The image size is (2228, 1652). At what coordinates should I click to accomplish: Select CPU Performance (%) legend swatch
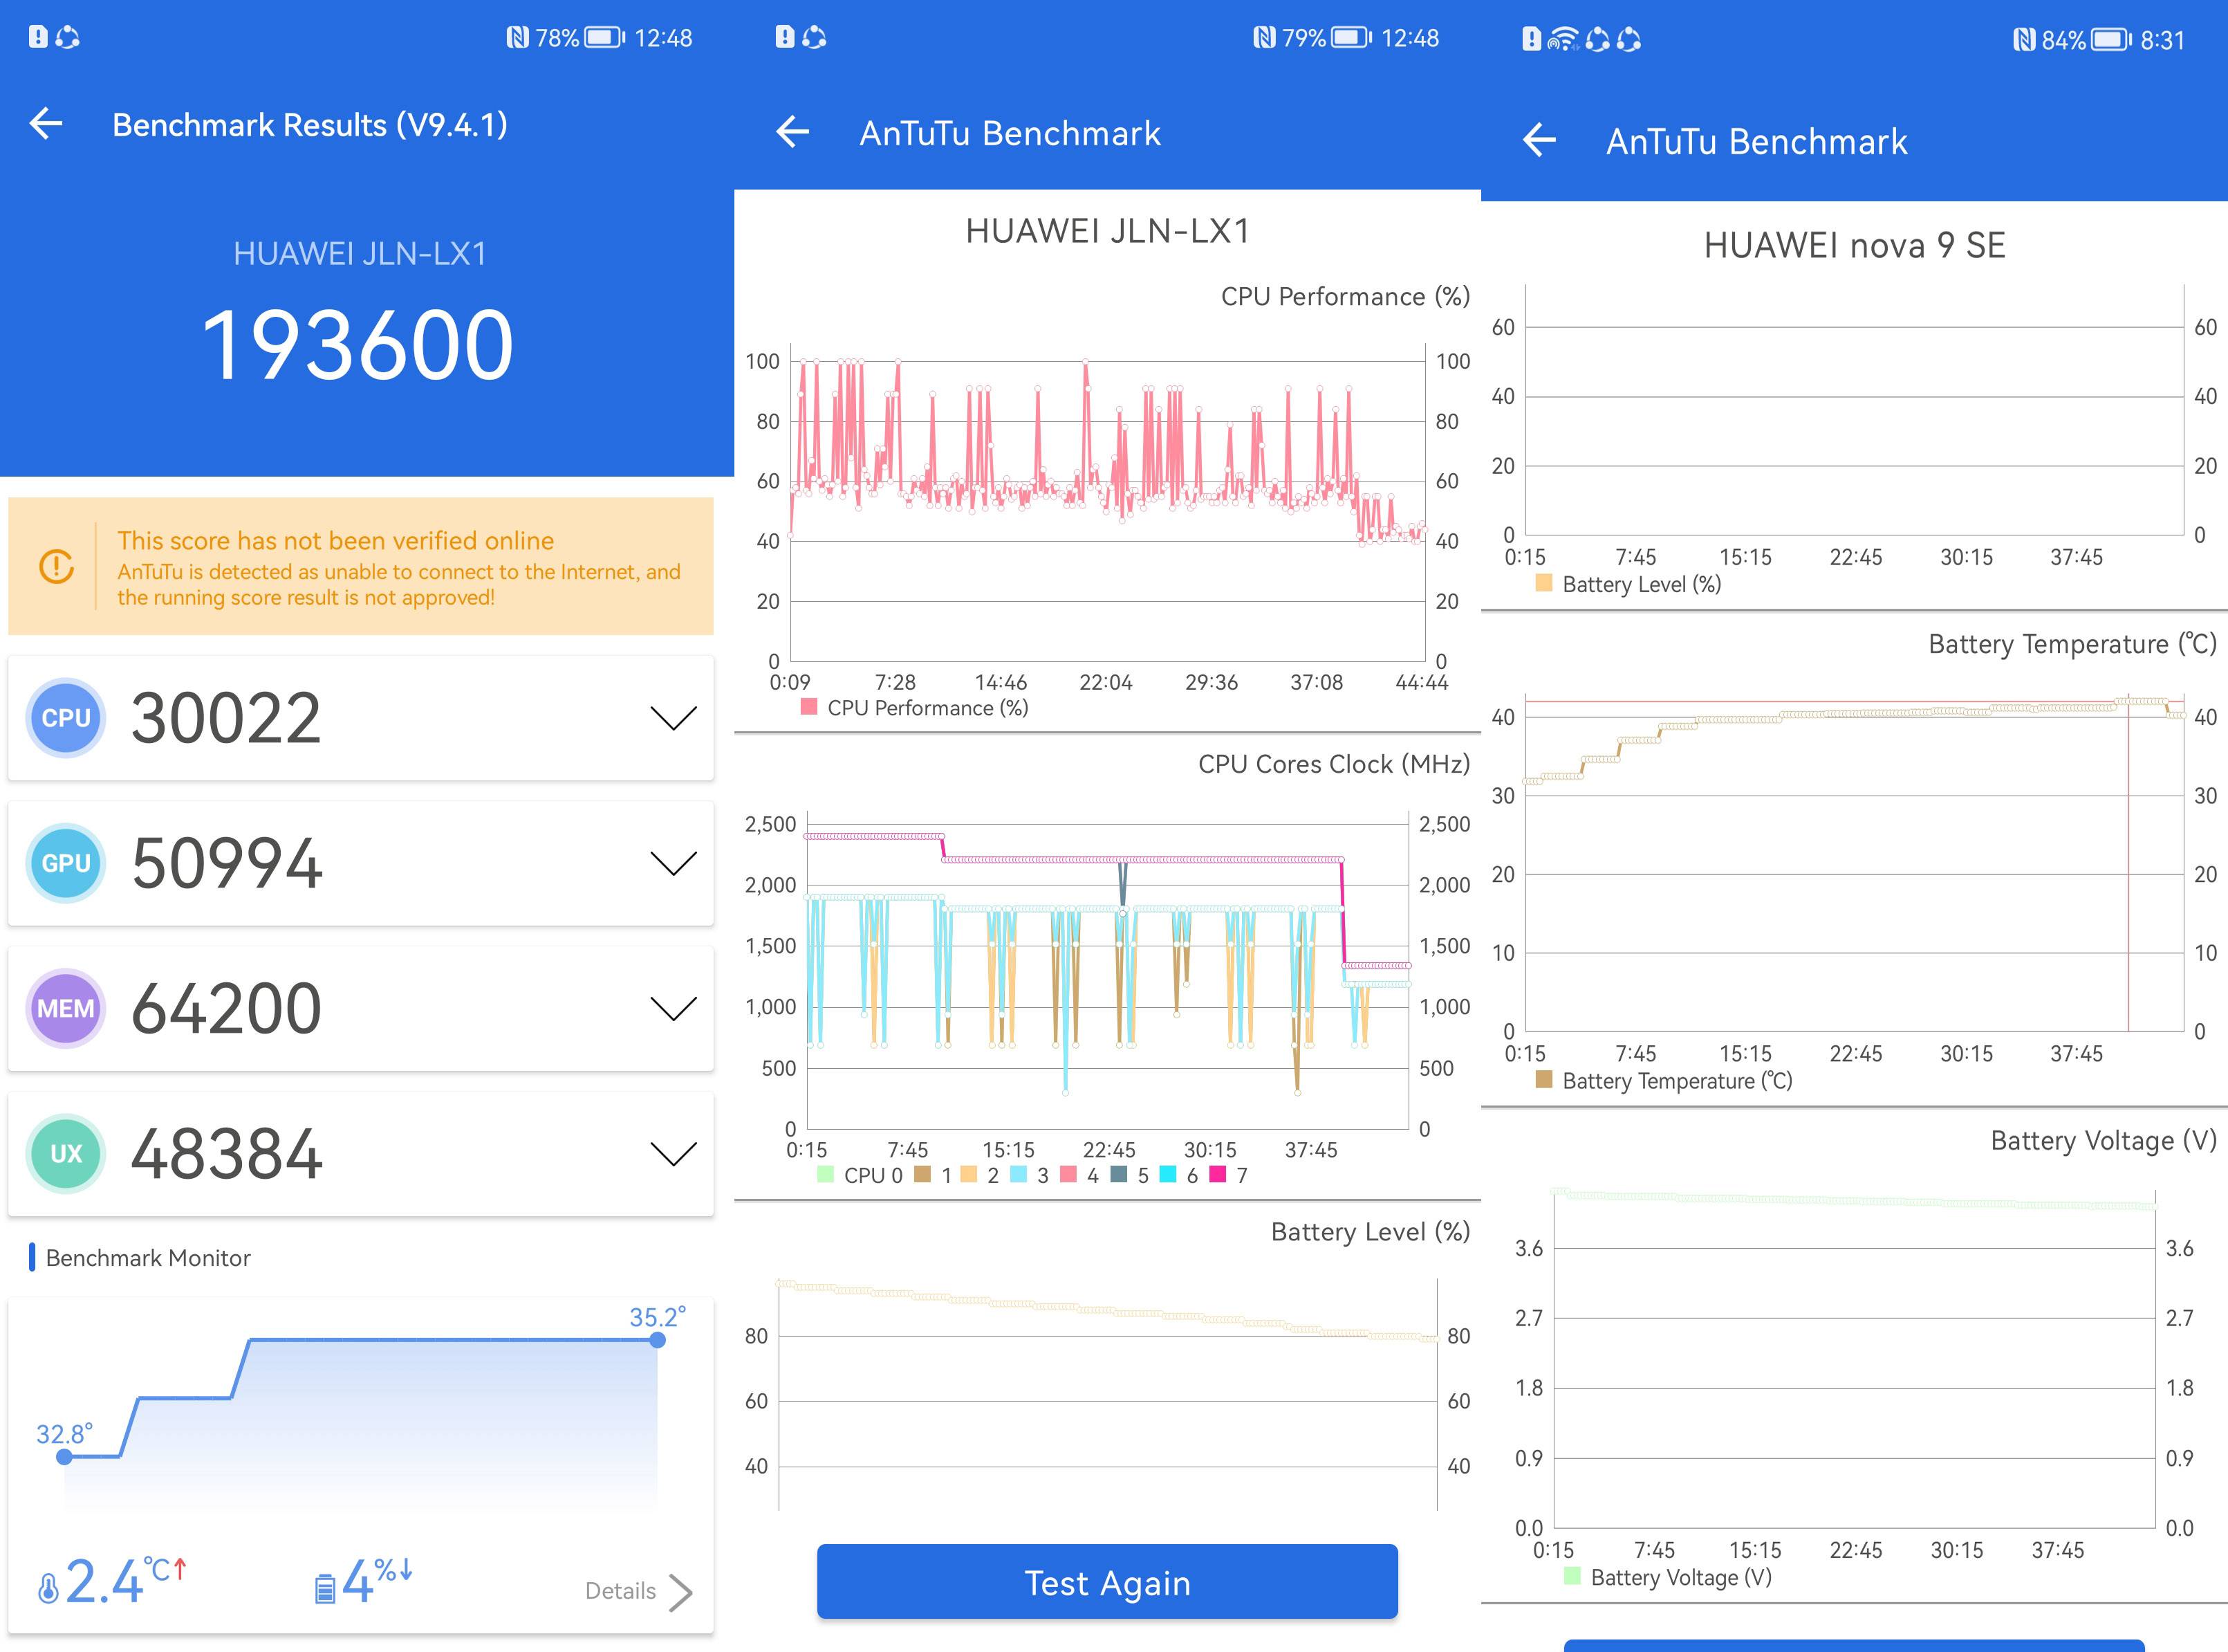810,707
